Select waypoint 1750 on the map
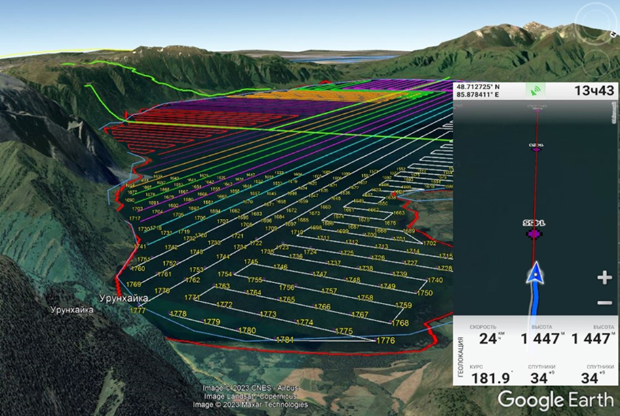 [425, 293]
